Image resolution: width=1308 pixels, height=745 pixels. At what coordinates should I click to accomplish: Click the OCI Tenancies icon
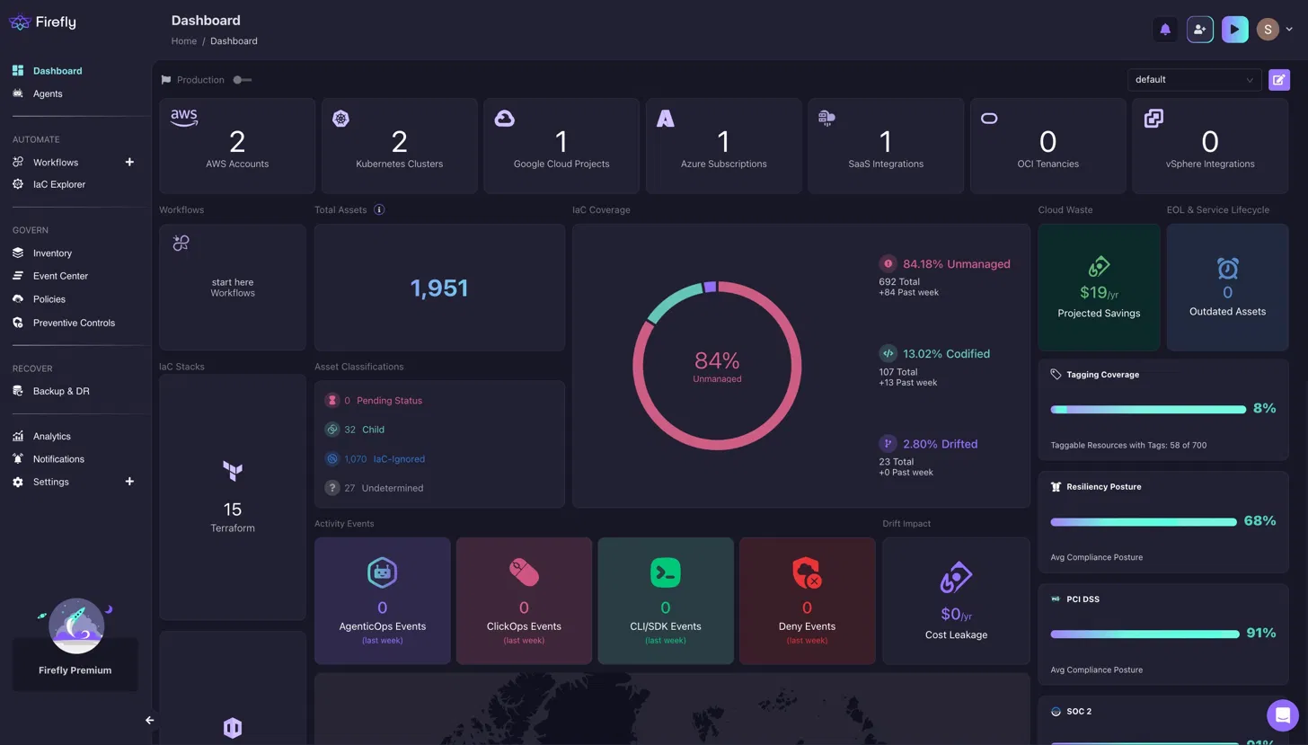989,119
